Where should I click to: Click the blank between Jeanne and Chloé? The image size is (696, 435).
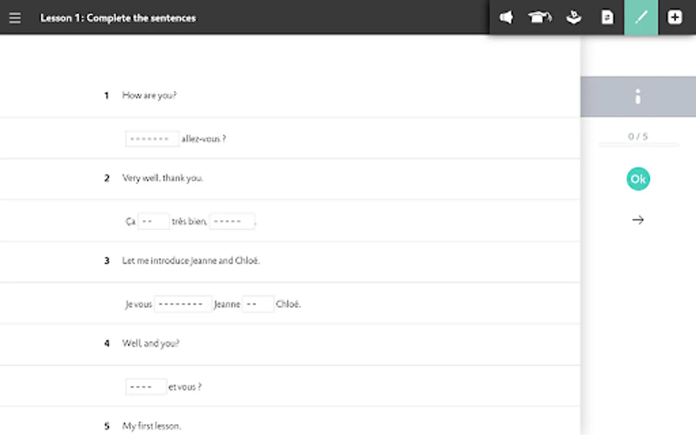pyautogui.click(x=257, y=304)
